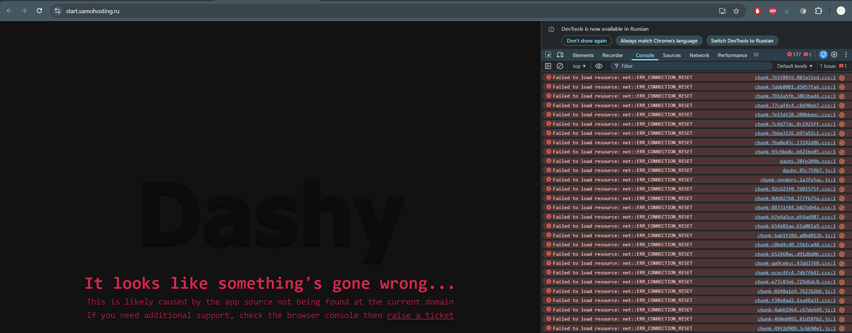Switch to the Elements tab
The image size is (852, 333).
pyautogui.click(x=583, y=55)
